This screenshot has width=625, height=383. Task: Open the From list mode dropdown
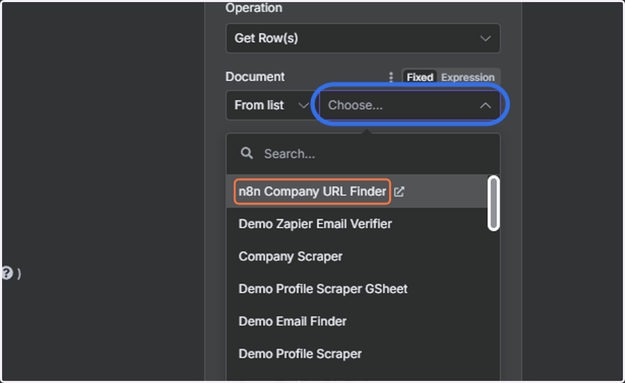(x=271, y=105)
